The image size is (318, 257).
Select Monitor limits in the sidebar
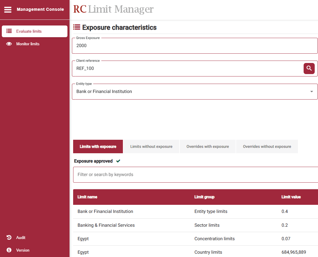pyautogui.click(x=34, y=44)
